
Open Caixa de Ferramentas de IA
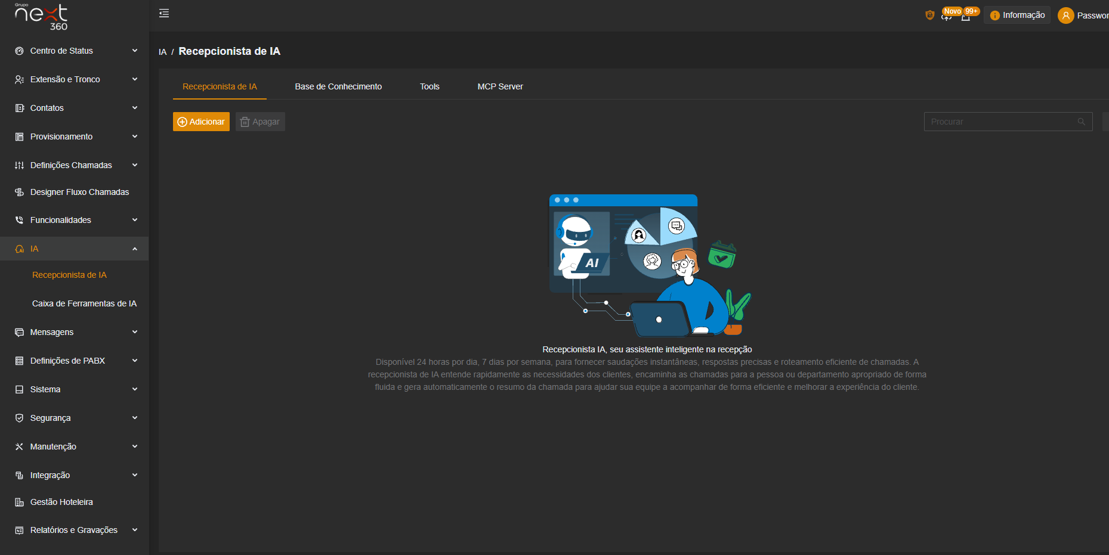84,303
